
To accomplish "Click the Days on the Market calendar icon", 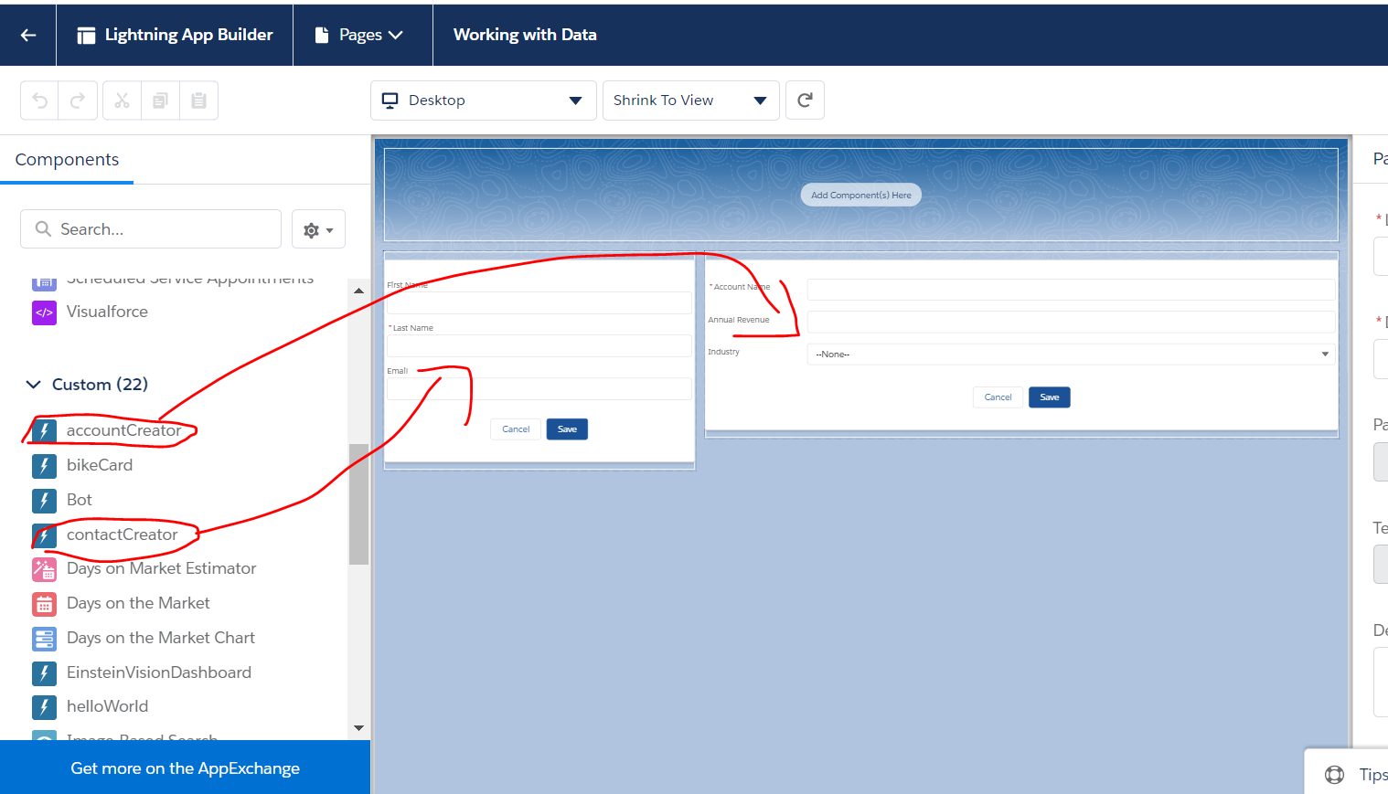I will point(44,604).
